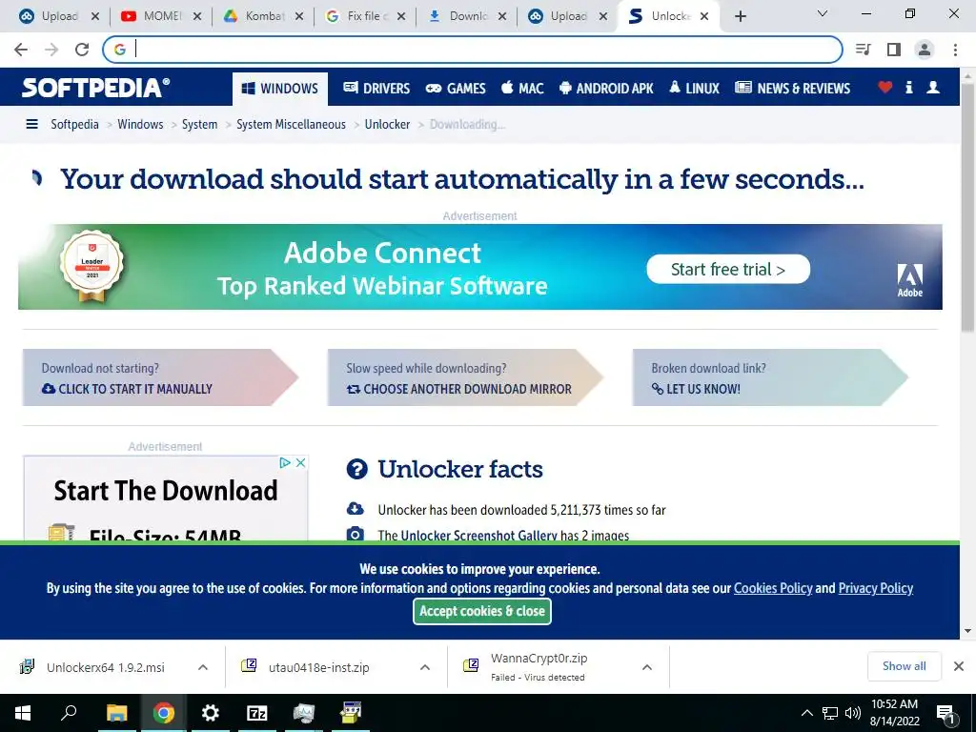
Task: Open taskbar search magnifier
Action: (x=68, y=713)
